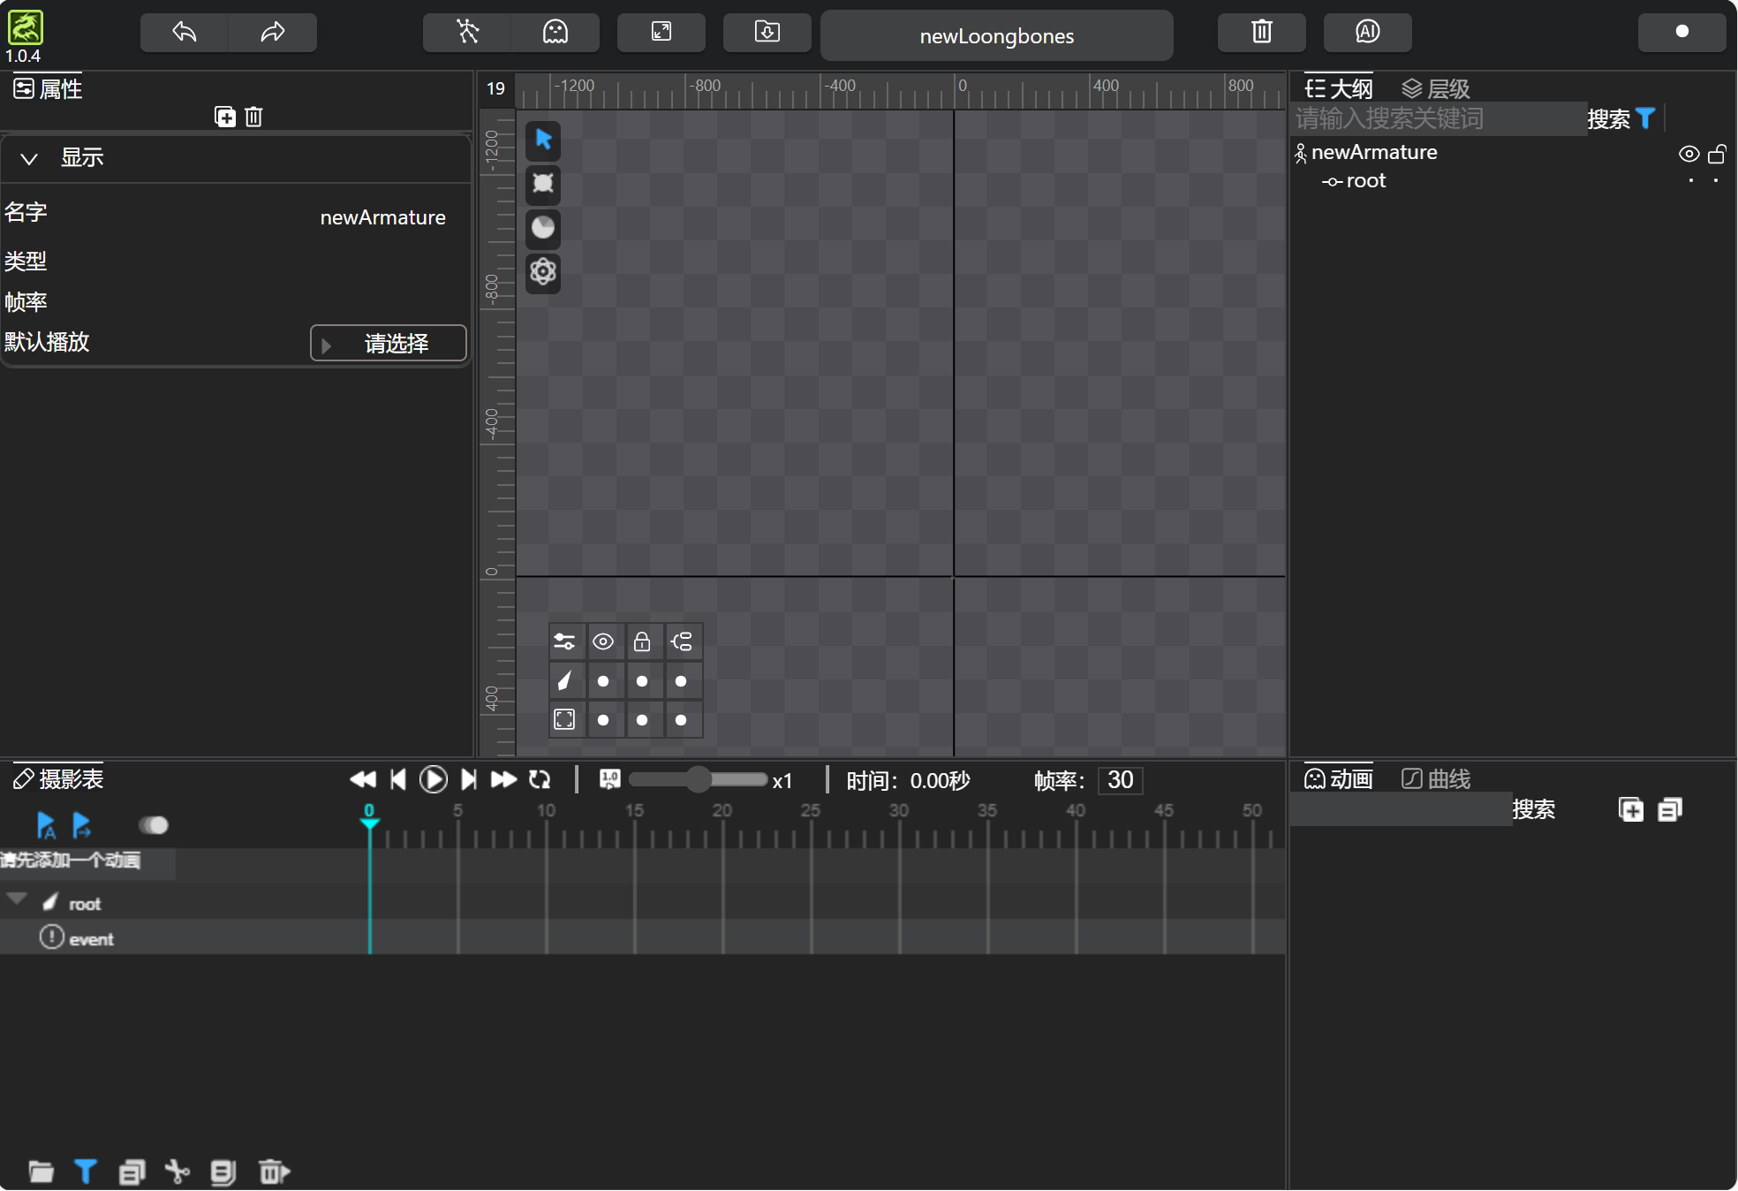Click the scissors icon in bottom toolbar

(x=178, y=1172)
